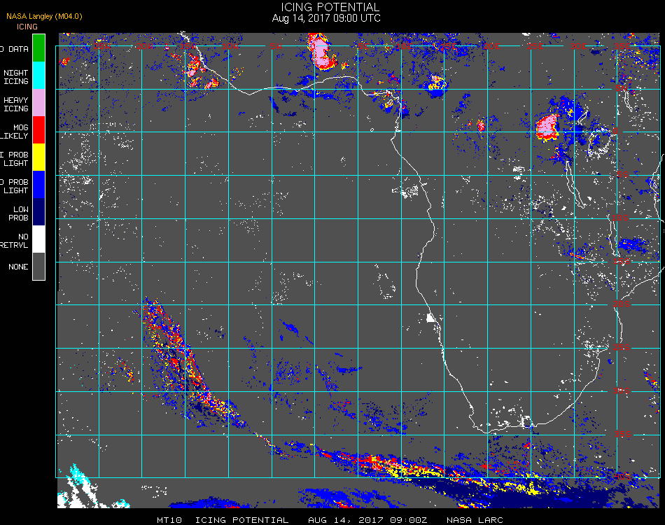The width and height of the screenshot is (665, 525).
Task: Click the pink HEAVY ICING legend swatch
Action: 38,103
